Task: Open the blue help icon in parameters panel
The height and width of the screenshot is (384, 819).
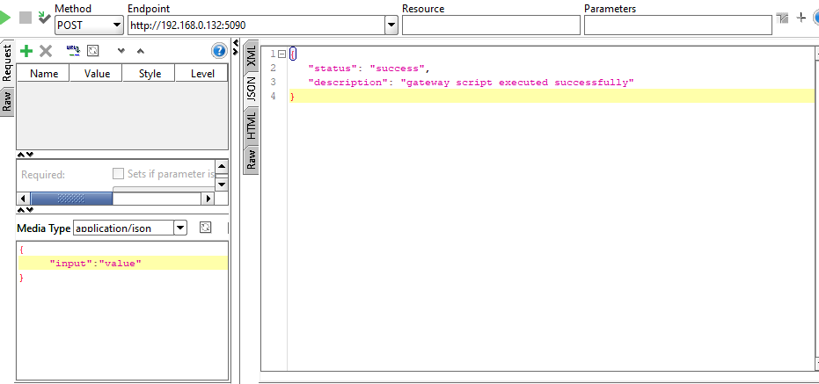Action: (219, 51)
